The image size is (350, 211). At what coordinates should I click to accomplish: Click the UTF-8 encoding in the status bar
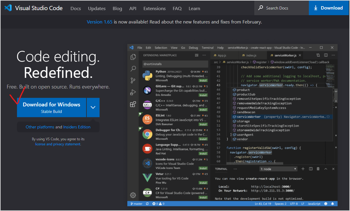pyautogui.click(x=294, y=204)
